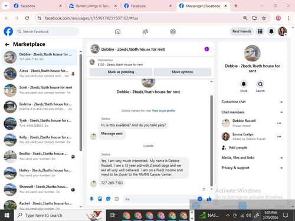The height and width of the screenshot is (221, 295).
Task: Click Find friends button
Action: [x=242, y=31]
